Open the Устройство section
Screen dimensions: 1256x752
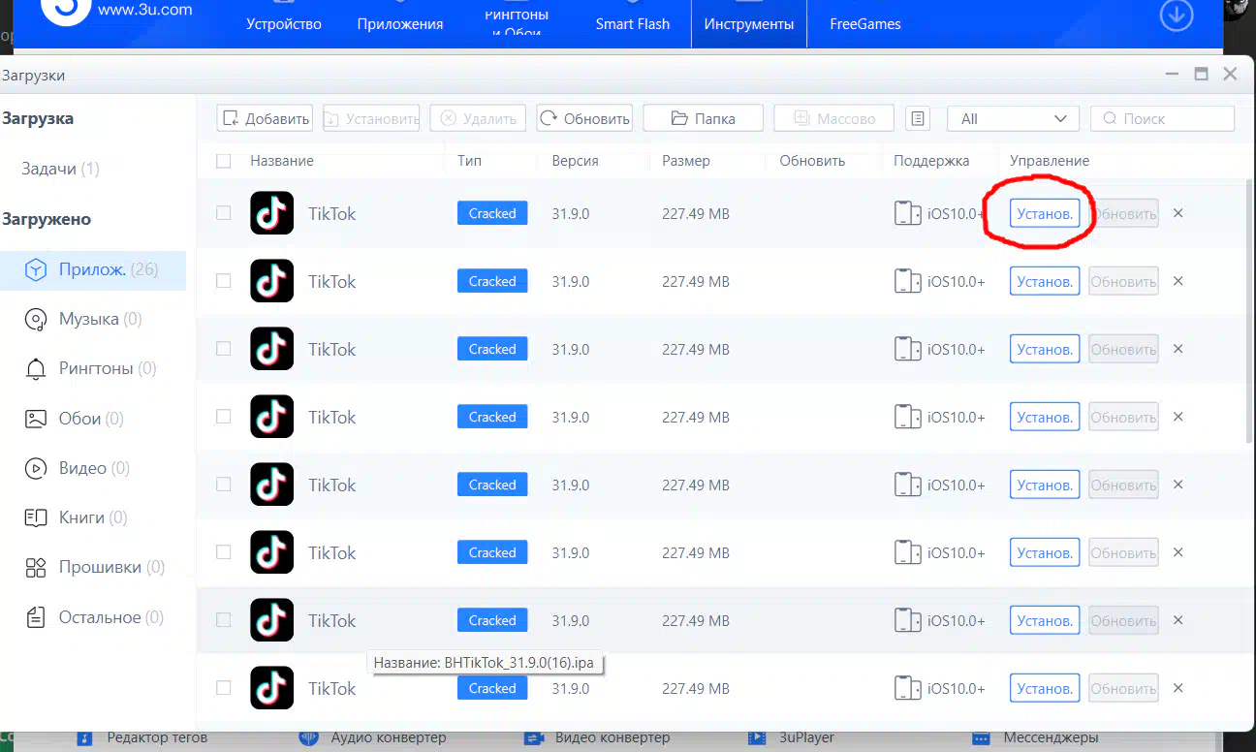pos(284,24)
